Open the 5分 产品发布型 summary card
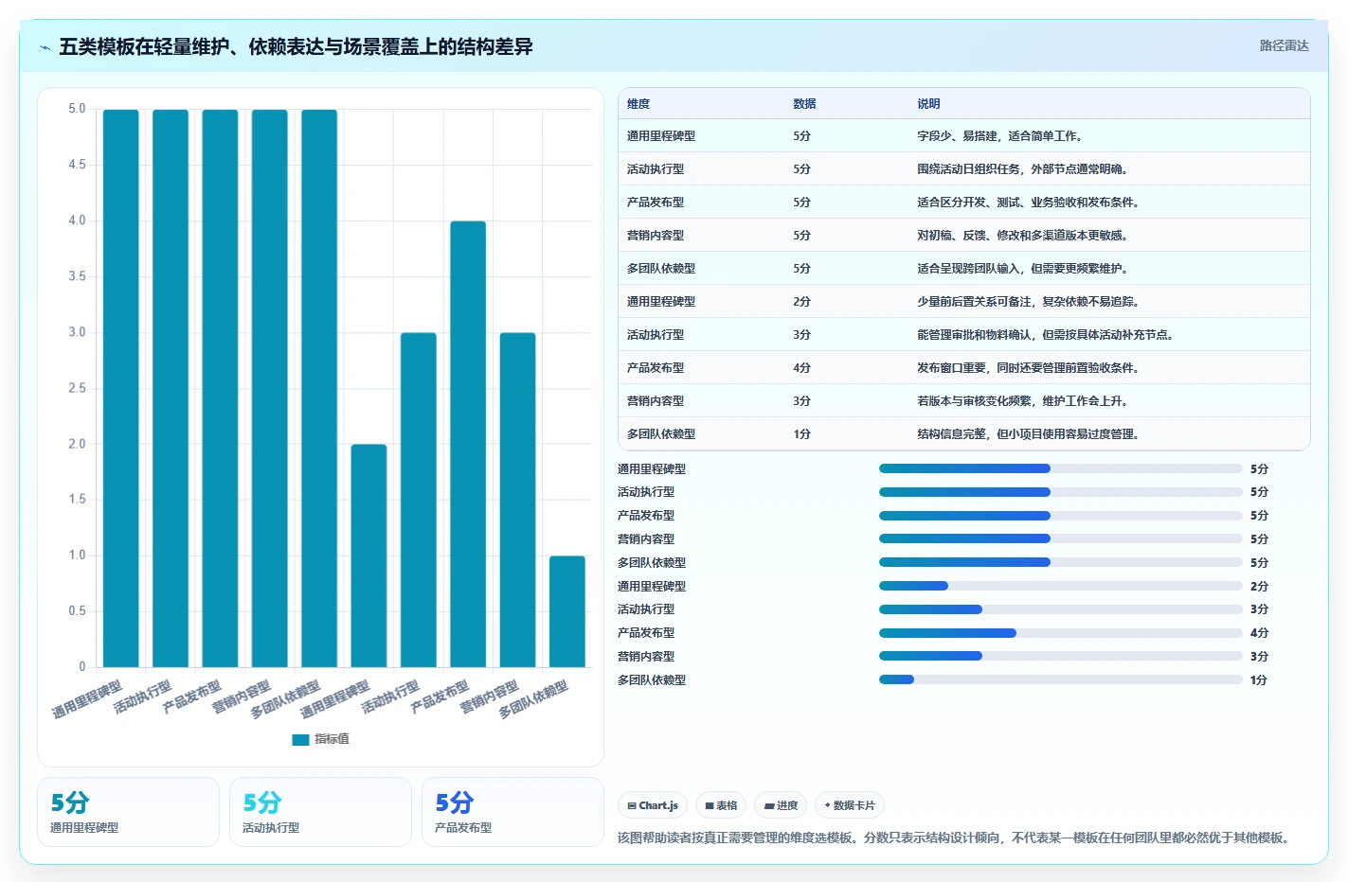 coord(512,812)
